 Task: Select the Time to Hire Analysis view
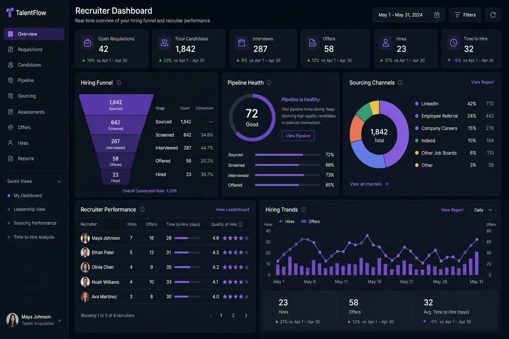[x=34, y=237]
